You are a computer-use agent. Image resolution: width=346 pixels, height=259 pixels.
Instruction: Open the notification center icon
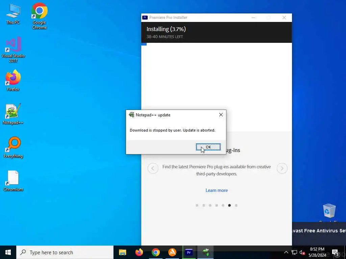[x=335, y=252]
